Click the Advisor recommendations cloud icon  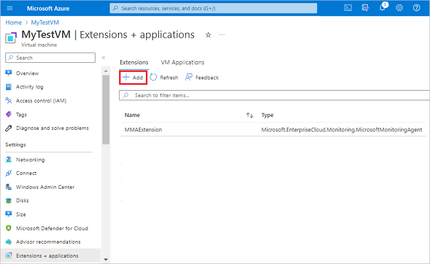point(9,242)
